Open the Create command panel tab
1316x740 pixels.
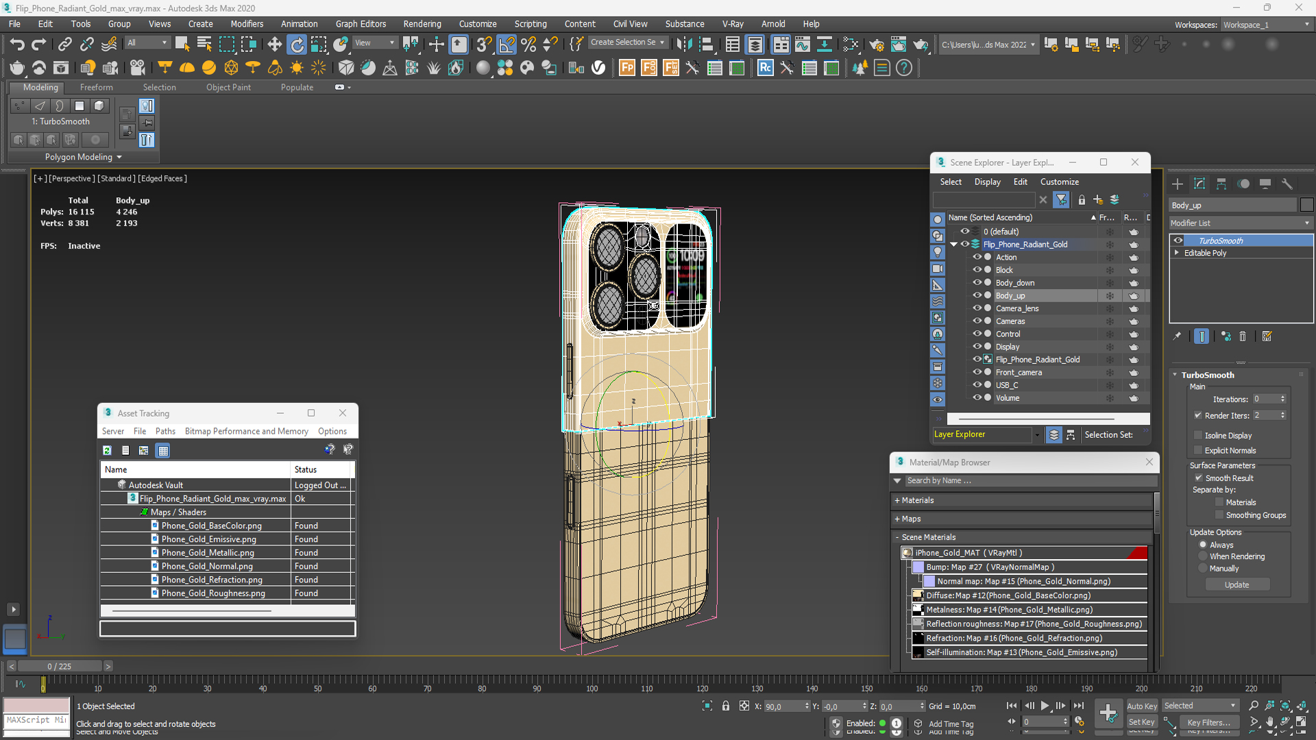pyautogui.click(x=1178, y=184)
